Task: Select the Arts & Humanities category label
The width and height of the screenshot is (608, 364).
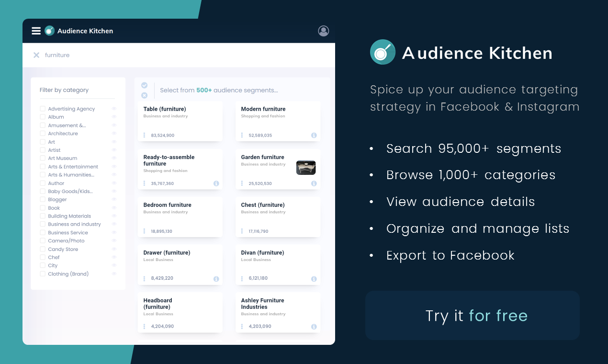Action: [71, 175]
